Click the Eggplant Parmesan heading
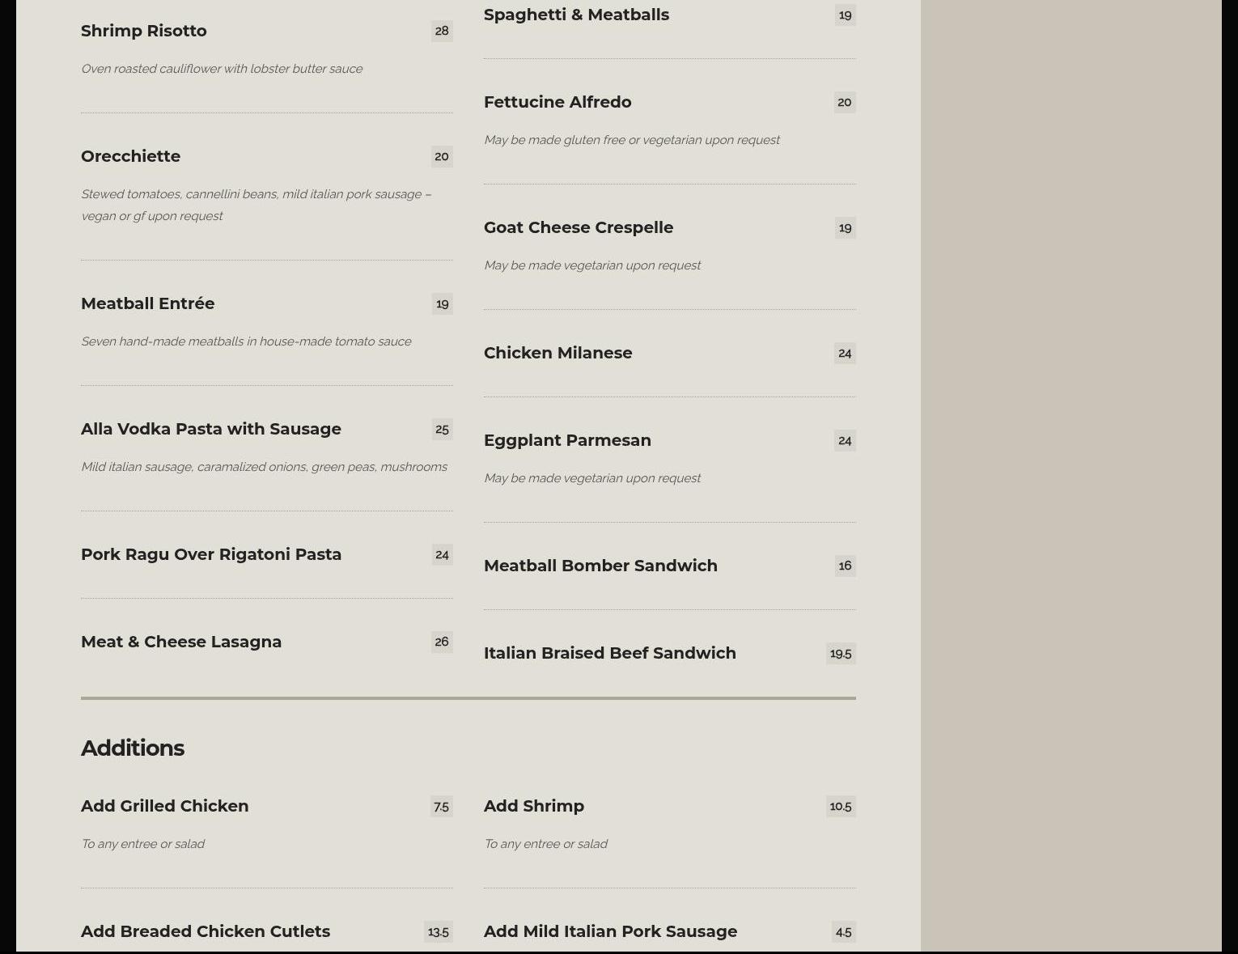Viewport: 1238px width, 954px height. tap(567, 440)
